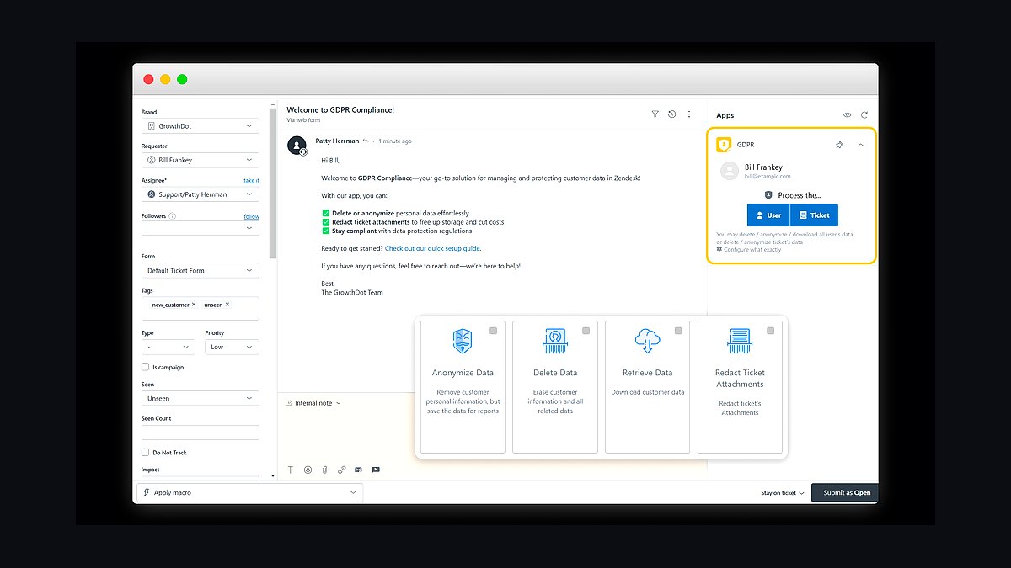Toggle apps visibility eye icon
The width and height of the screenshot is (1011, 568).
click(848, 115)
